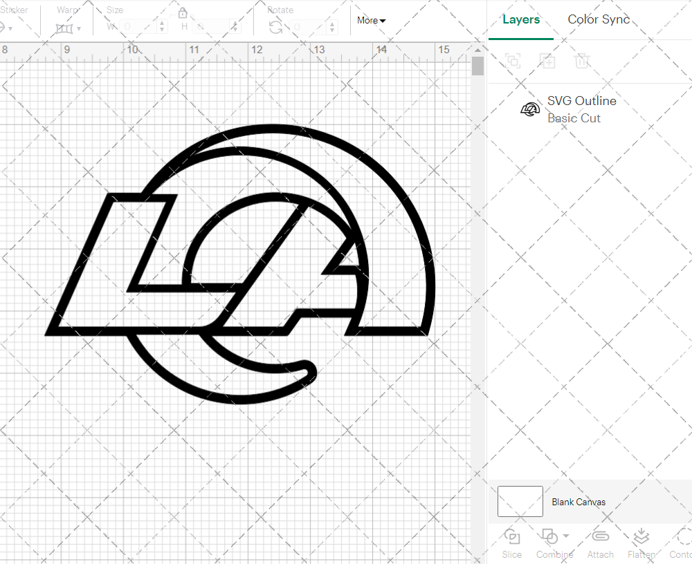Click the Rotate angle input field
692x564 pixels.
308,28
